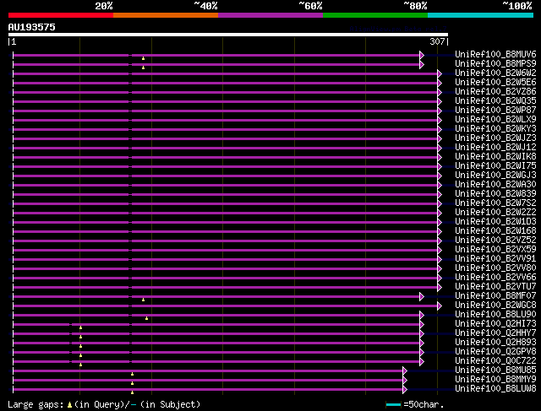
Task: Click the yellow gap marker under the B8LUW8 bar
Action: click(132, 392)
